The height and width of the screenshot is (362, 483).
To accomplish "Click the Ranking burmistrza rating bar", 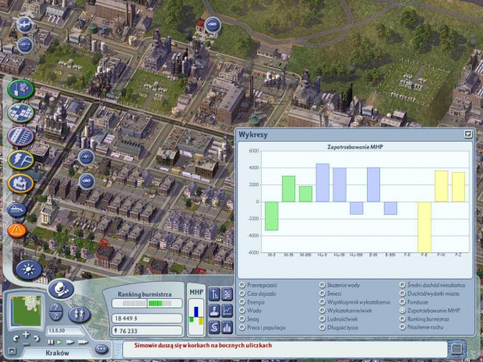I will 147,304.
